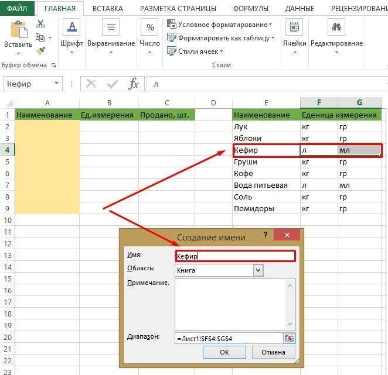The image size is (388, 375).
Task: Confirm with the OK button
Action: coord(224,352)
